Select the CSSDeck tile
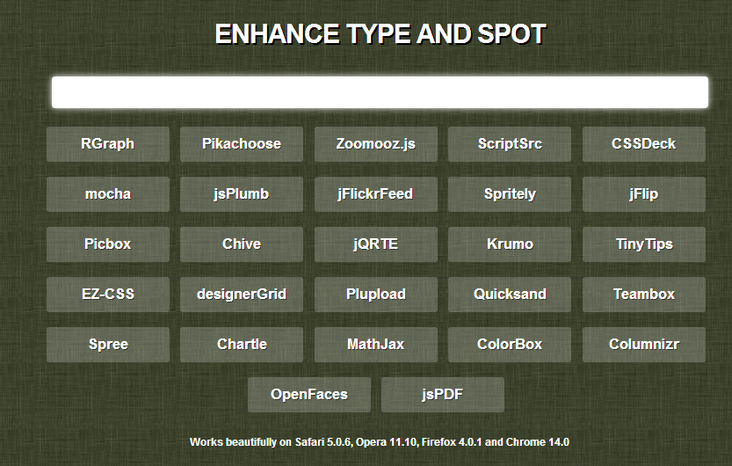732x466 pixels. (644, 144)
